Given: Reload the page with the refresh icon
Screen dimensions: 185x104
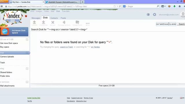Looking at the screenshot, I should coord(120,6).
